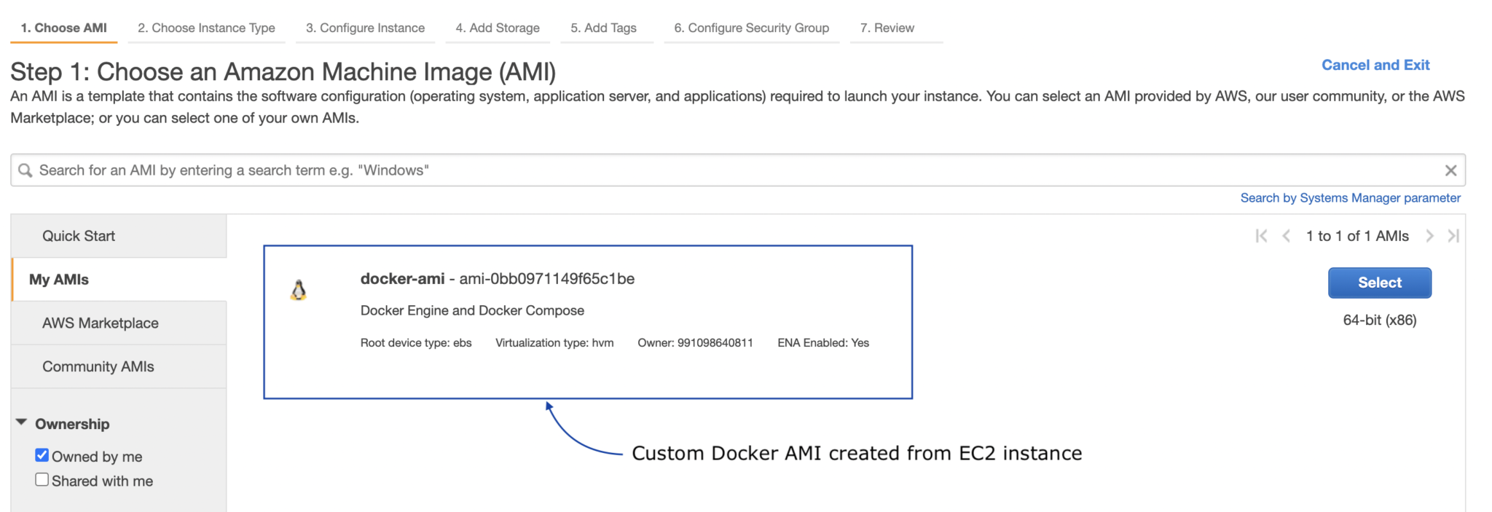Go to previous page of AMIs

(1287, 236)
